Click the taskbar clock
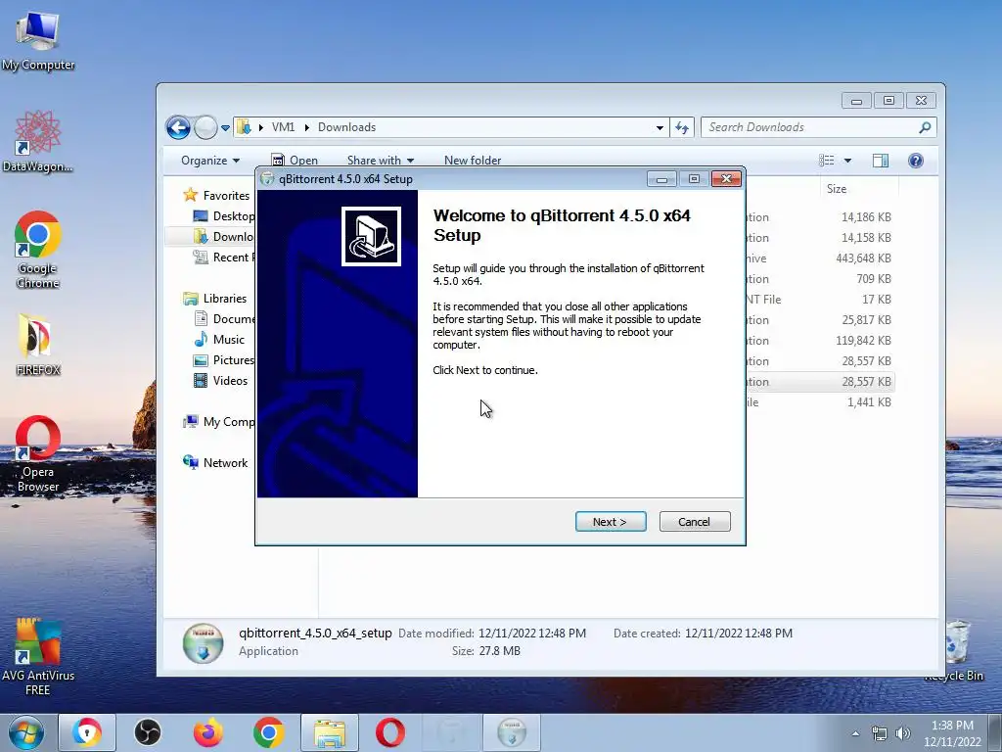 [x=952, y=733]
